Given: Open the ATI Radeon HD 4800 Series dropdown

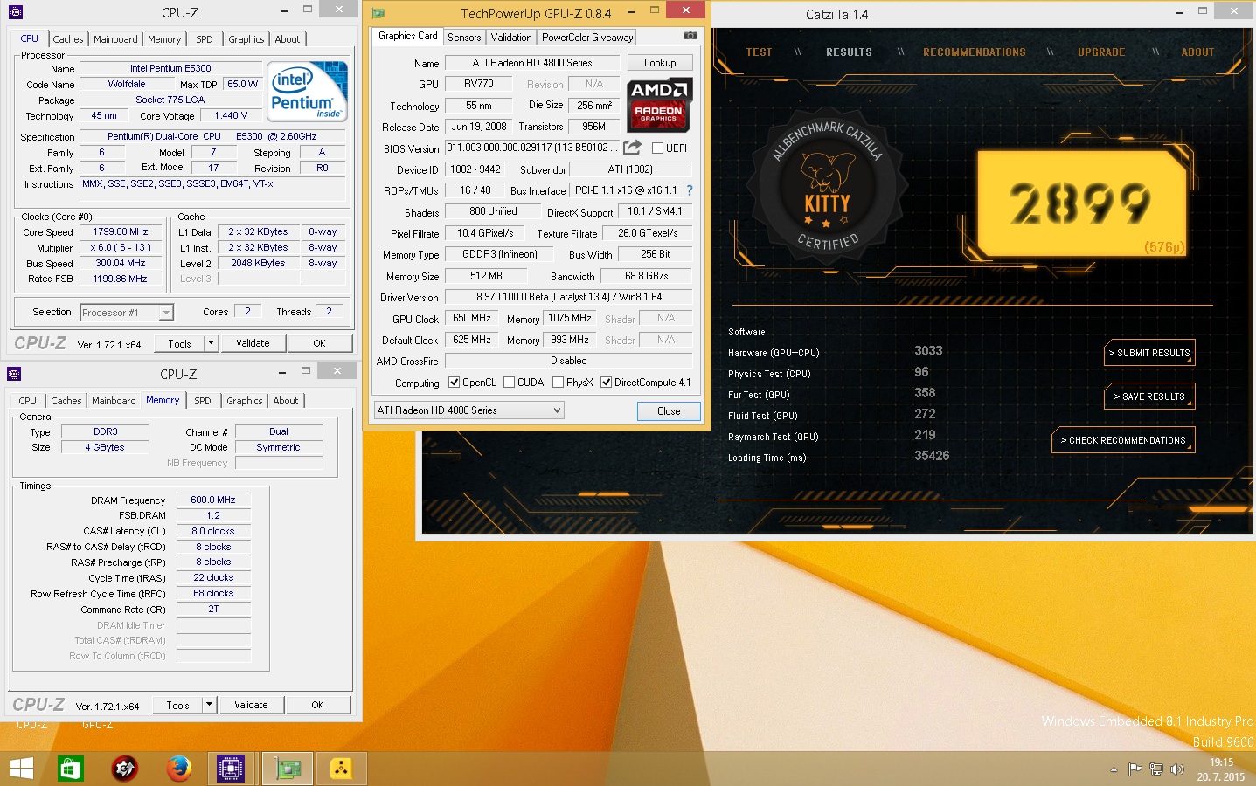Looking at the screenshot, I should pyautogui.click(x=469, y=410).
